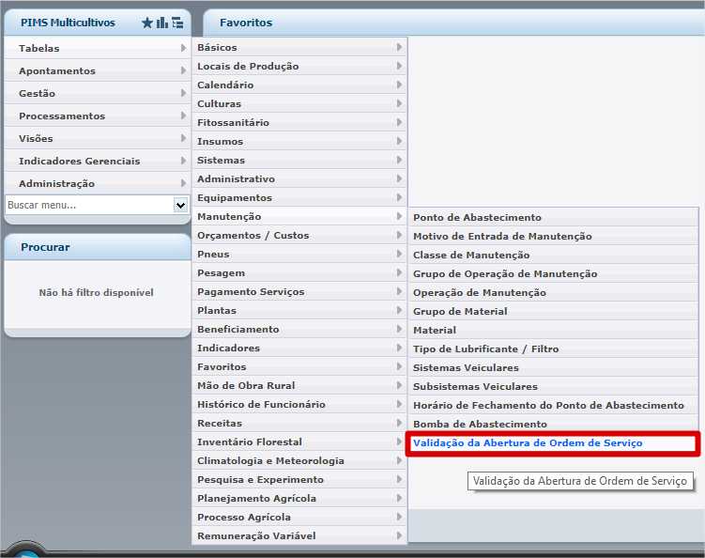Select Histórico de Funcionário entry
The height and width of the screenshot is (558, 705).
(x=299, y=405)
